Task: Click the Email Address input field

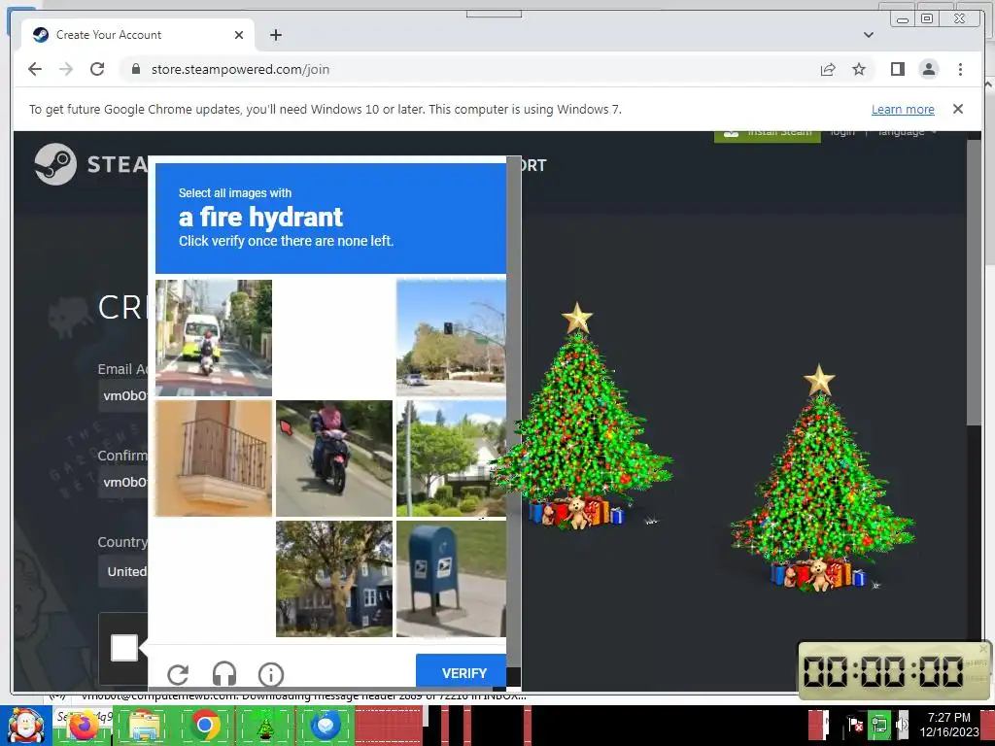Action: pos(123,396)
